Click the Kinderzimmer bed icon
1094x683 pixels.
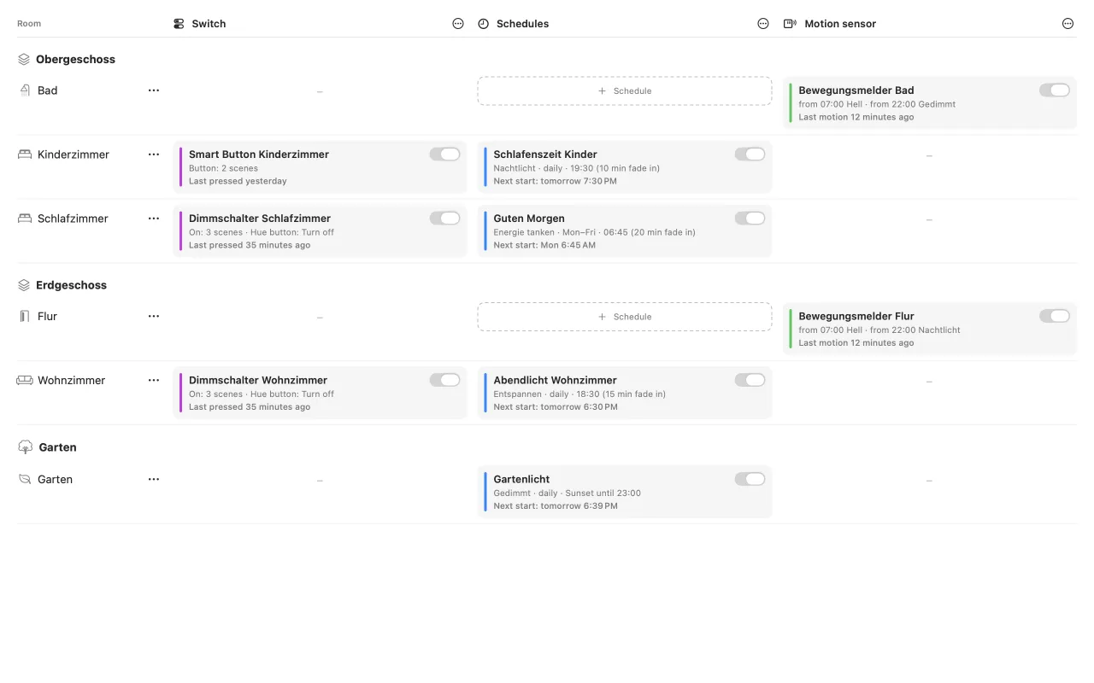click(x=25, y=155)
